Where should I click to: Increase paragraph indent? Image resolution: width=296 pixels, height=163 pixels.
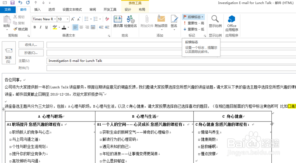[107, 27]
